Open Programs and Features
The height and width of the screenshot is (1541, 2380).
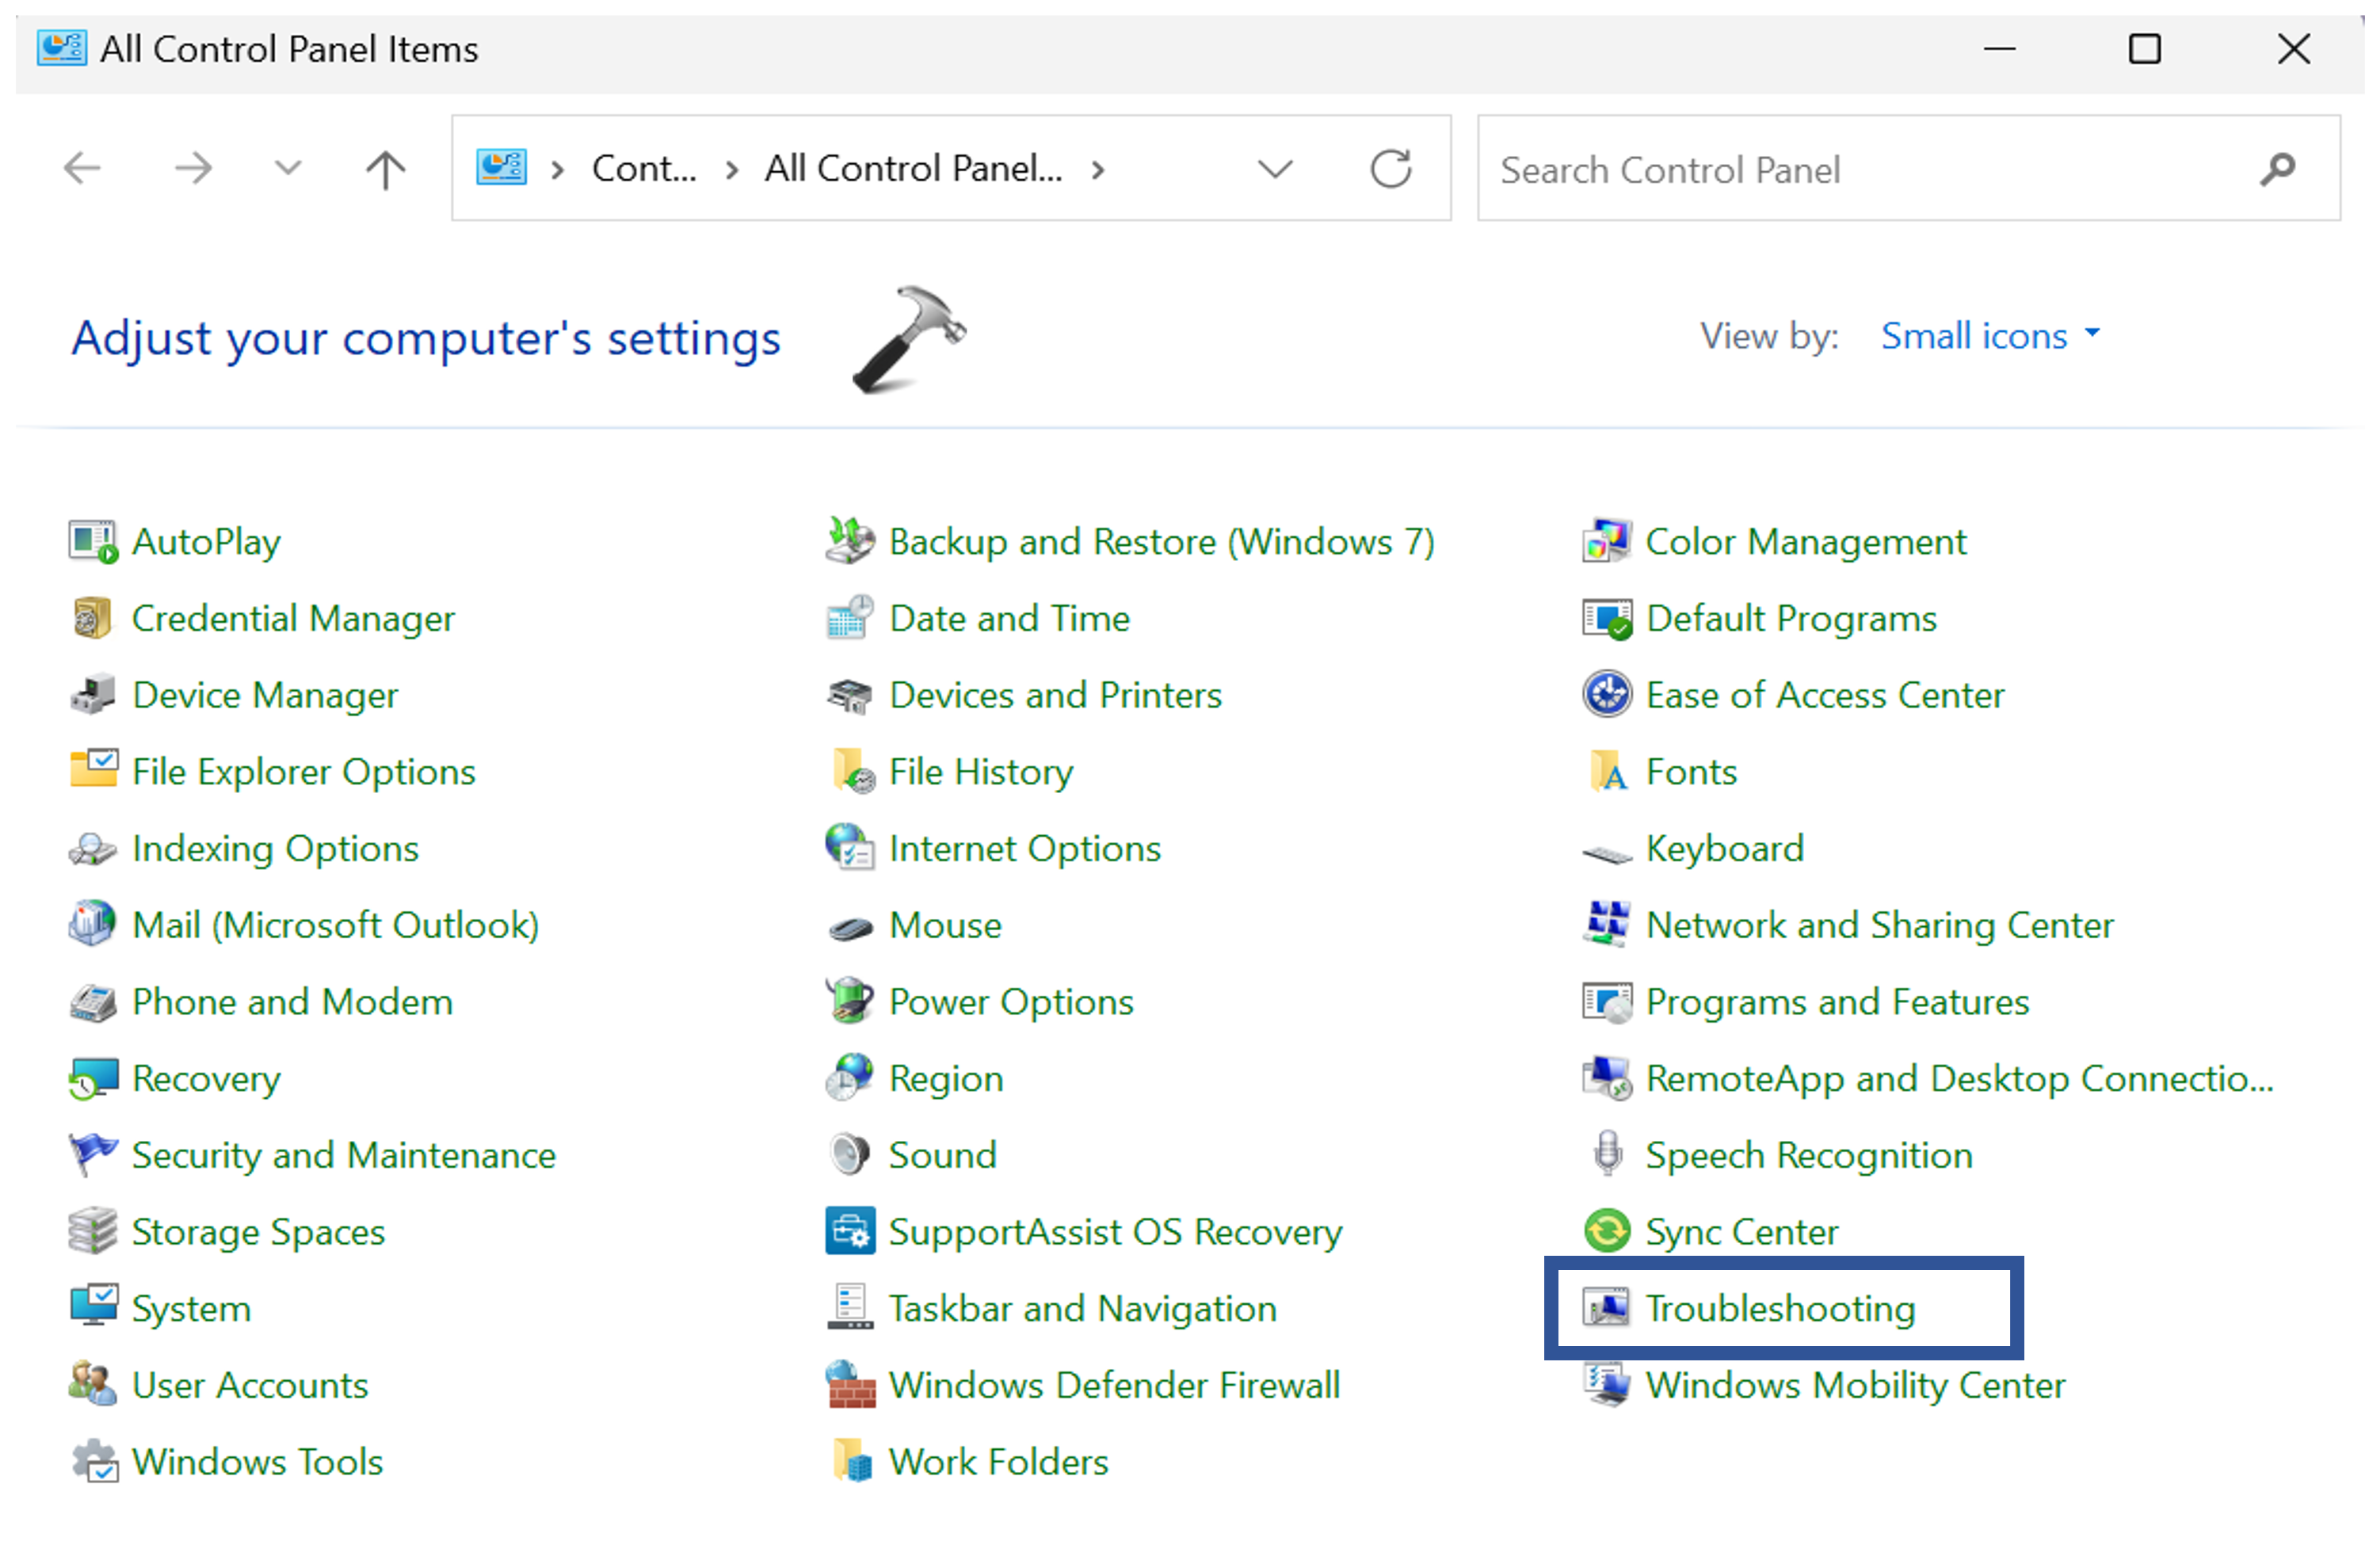[1837, 1001]
